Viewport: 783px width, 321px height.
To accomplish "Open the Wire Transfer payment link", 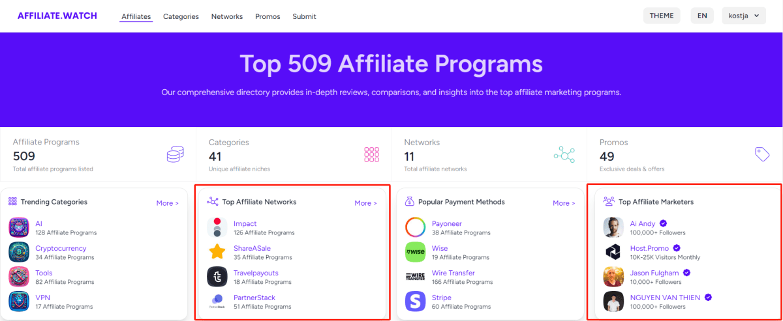I will point(453,273).
